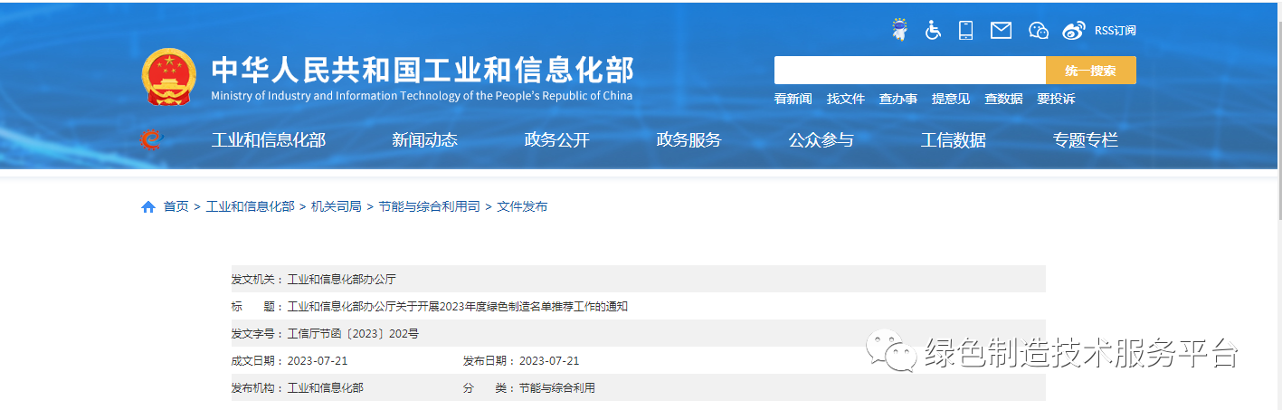The image size is (1282, 410).
Task: Click the document title about 2023年度绿色制造名单
Action: click(x=457, y=307)
